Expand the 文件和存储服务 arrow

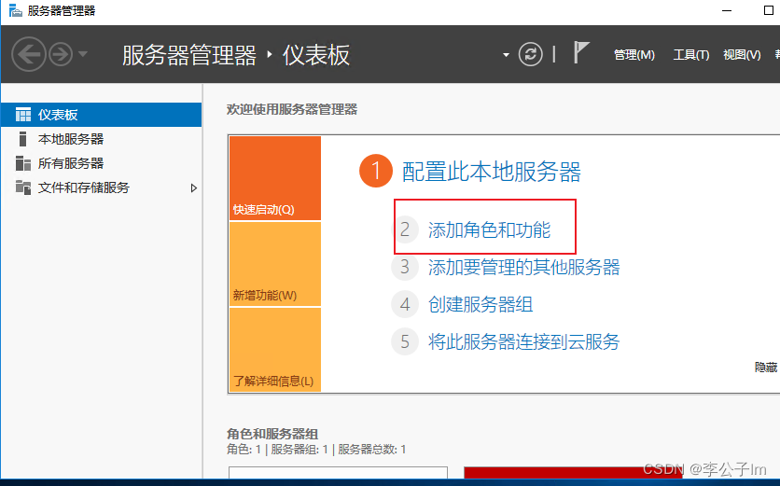tap(194, 188)
